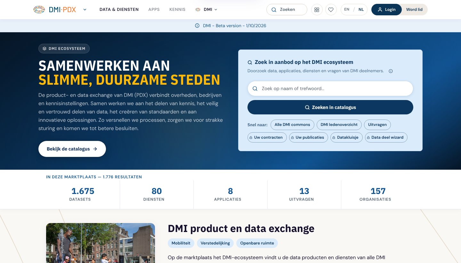
Task: Click the DMI PDX logo
Action: click(x=55, y=10)
